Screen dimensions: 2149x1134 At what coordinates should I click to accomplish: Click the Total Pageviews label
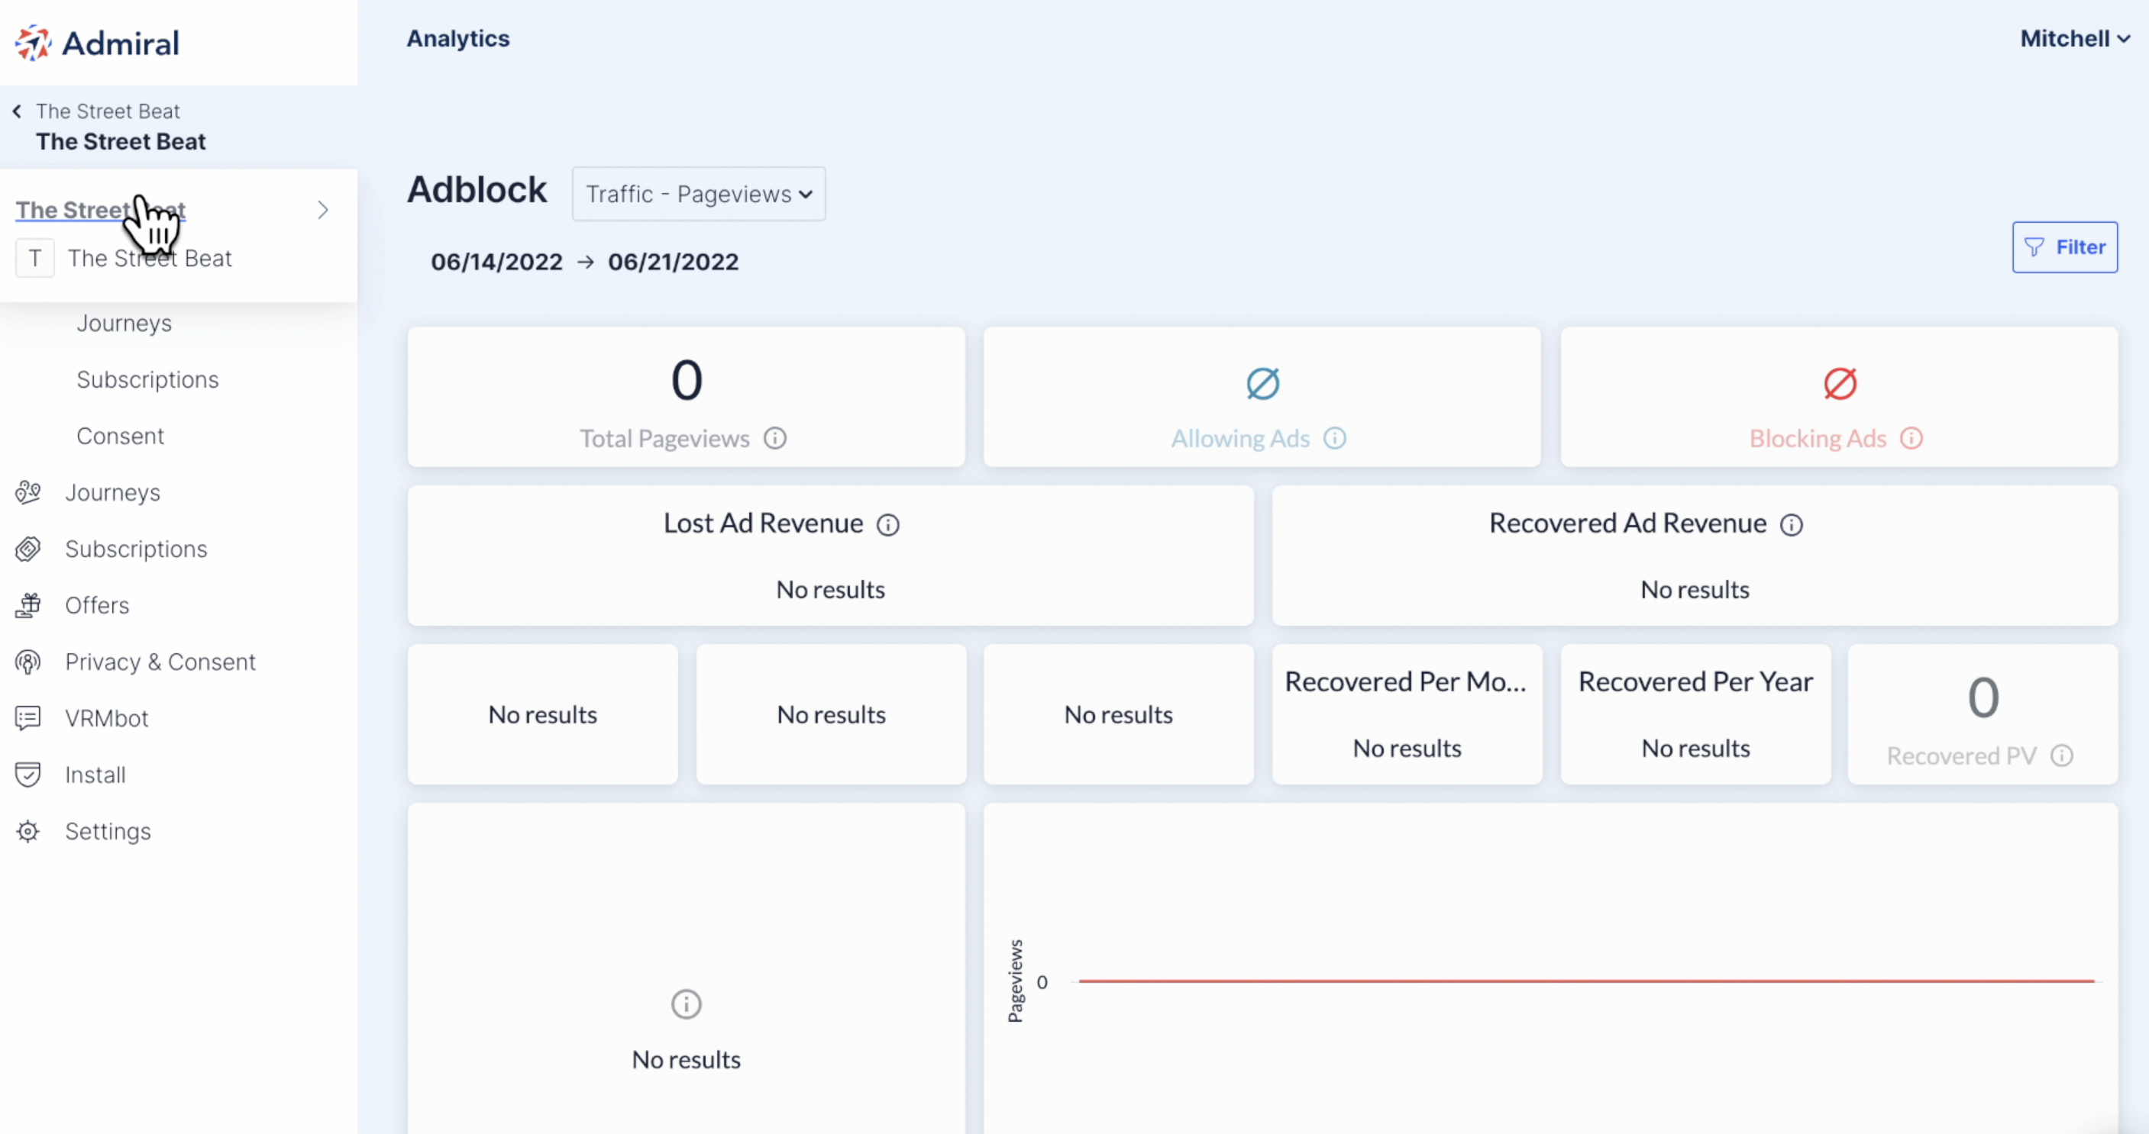coord(664,439)
